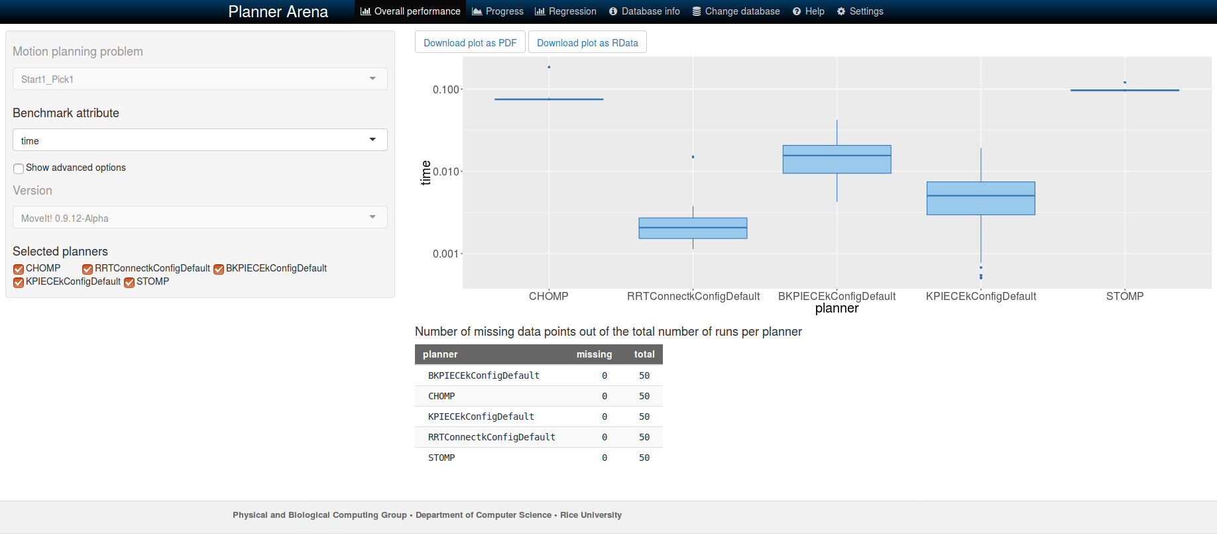The image size is (1217, 539).
Task: Switch to the Regression tab
Action: click(565, 11)
